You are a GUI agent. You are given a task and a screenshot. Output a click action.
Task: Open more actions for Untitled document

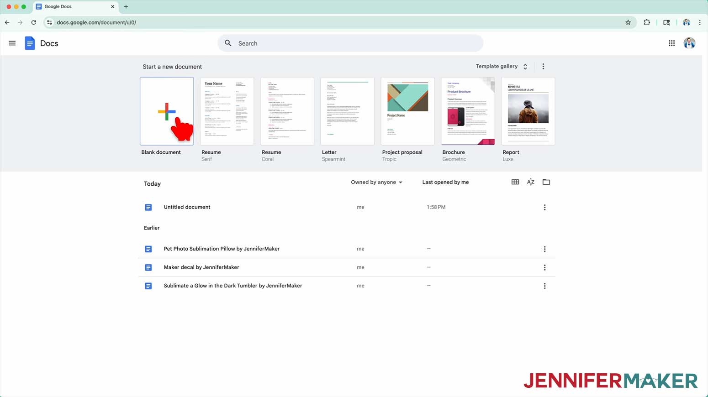point(544,208)
